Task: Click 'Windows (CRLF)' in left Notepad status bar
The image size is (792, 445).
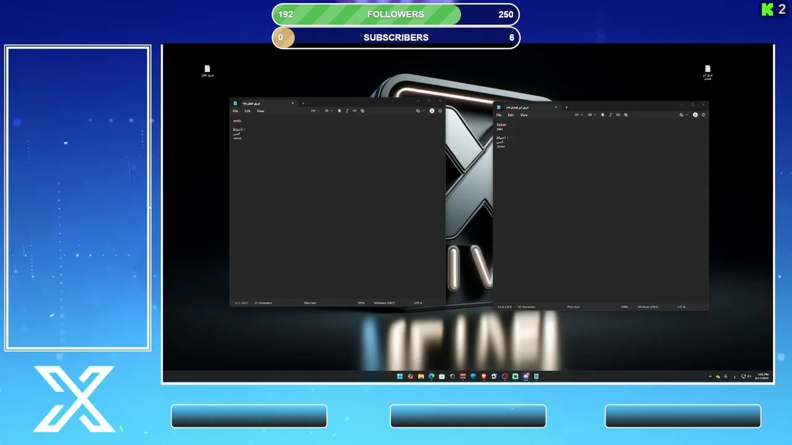Action: point(384,303)
